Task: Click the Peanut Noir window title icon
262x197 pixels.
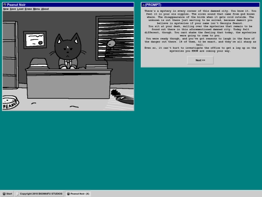Action: [x=5, y=5]
